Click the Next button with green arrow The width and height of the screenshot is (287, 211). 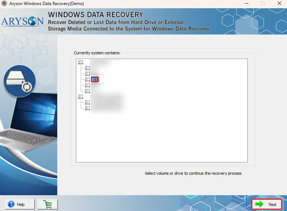click(267, 204)
